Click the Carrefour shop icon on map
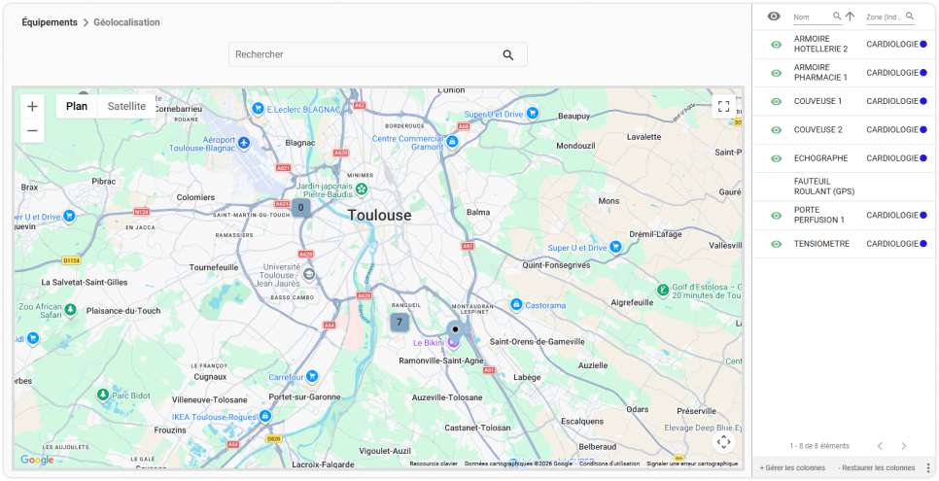Viewport: 939px width, 481px height. point(311,377)
